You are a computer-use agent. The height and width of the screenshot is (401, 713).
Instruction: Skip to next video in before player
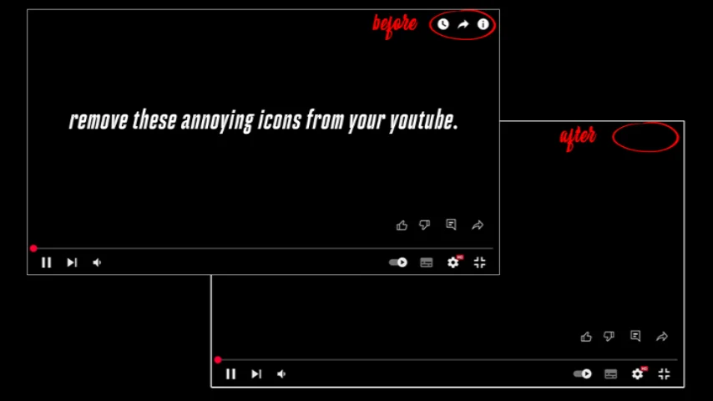tap(72, 262)
